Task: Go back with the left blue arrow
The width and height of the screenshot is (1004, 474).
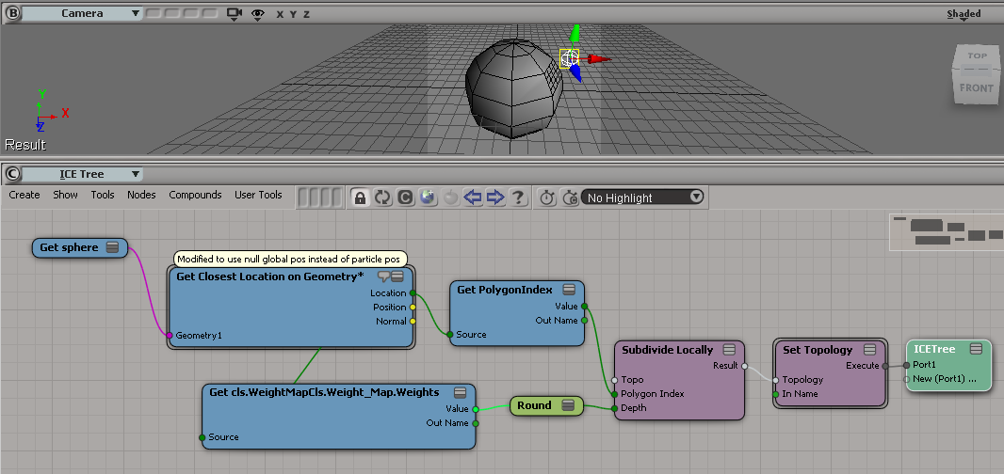Action: tap(473, 197)
